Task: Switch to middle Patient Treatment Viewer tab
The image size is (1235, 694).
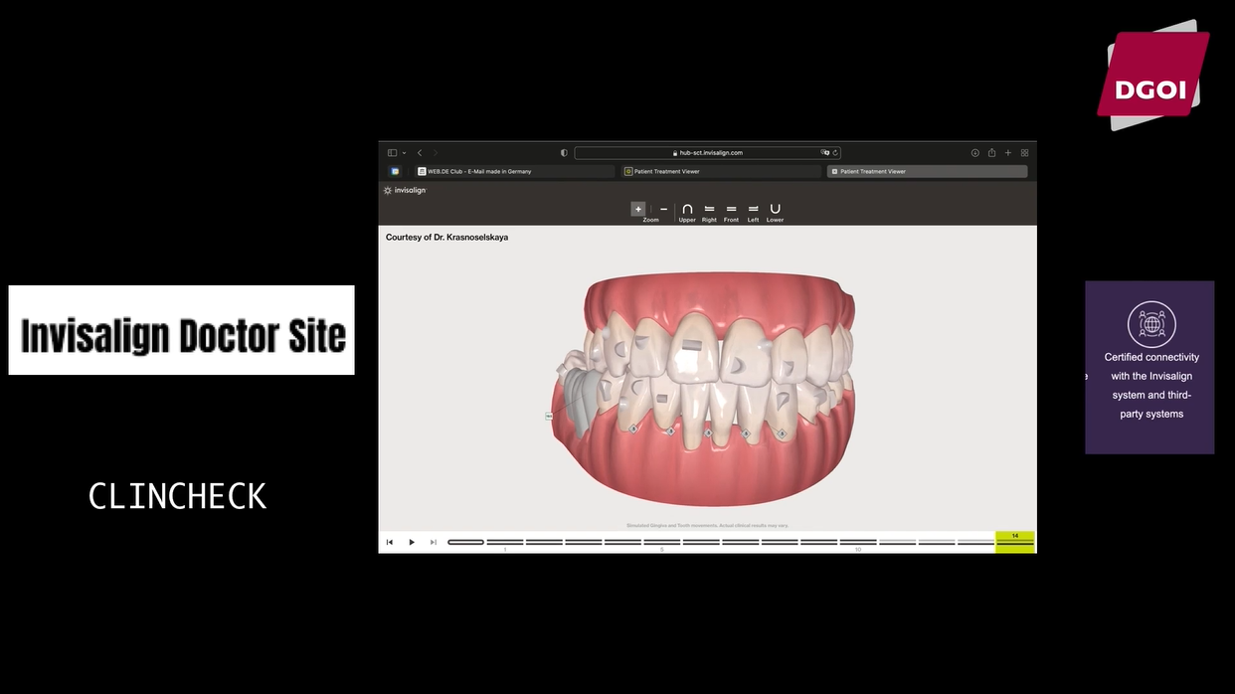Action: 722,171
